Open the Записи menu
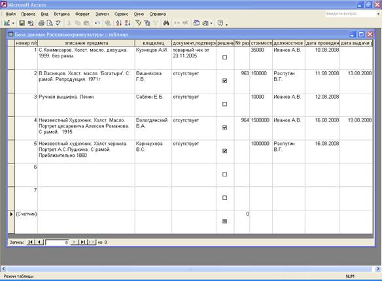Image resolution: width=382 pixels, height=281 pixels. pos(102,14)
